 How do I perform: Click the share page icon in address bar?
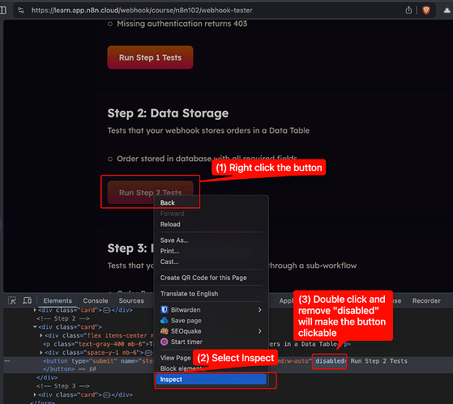pos(408,11)
